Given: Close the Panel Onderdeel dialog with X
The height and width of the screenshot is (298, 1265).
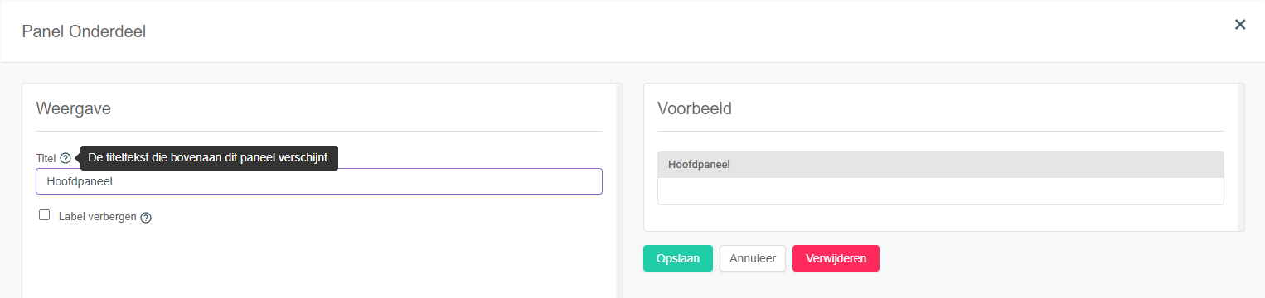Looking at the screenshot, I should pyautogui.click(x=1240, y=24).
